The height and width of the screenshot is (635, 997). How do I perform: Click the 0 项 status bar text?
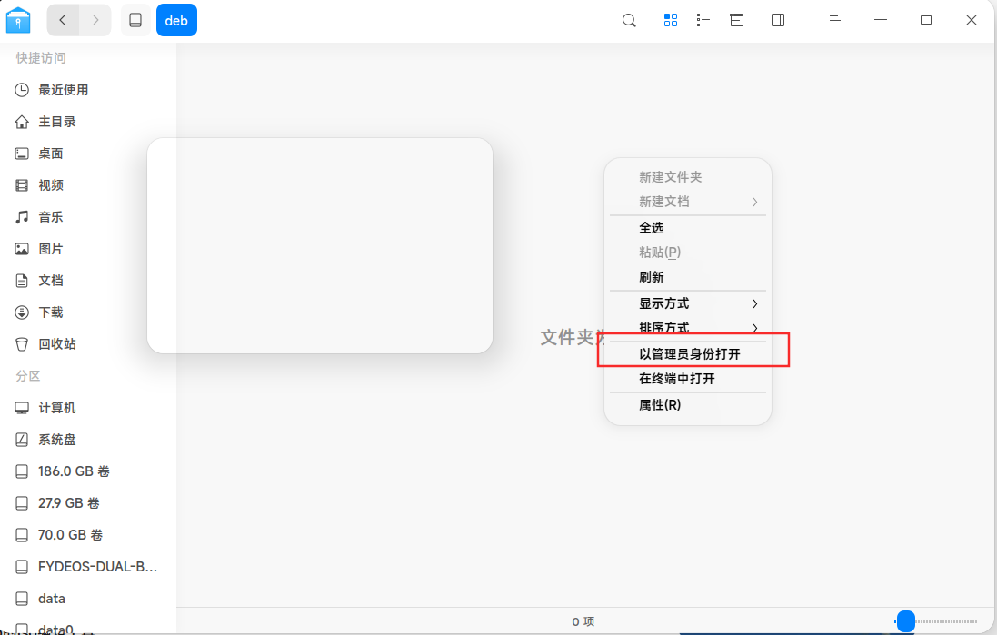click(x=583, y=621)
